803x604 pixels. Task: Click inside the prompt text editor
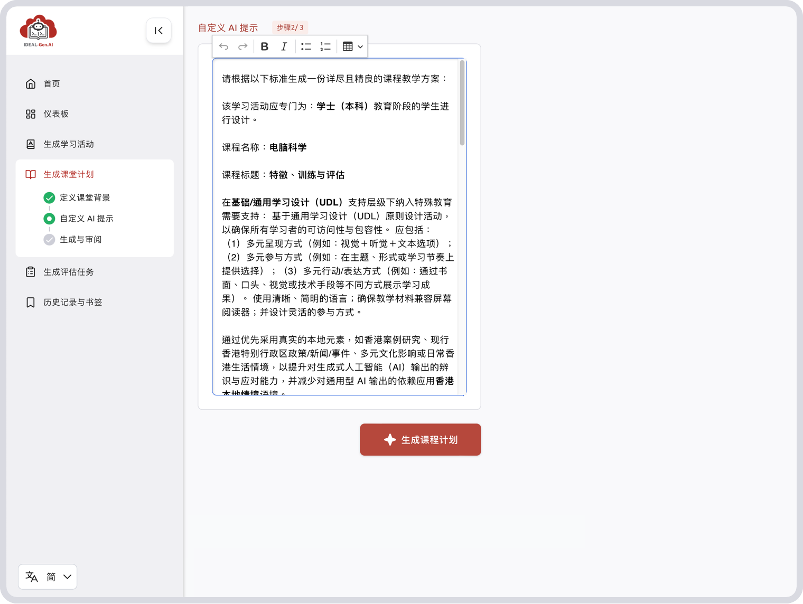pos(339,227)
